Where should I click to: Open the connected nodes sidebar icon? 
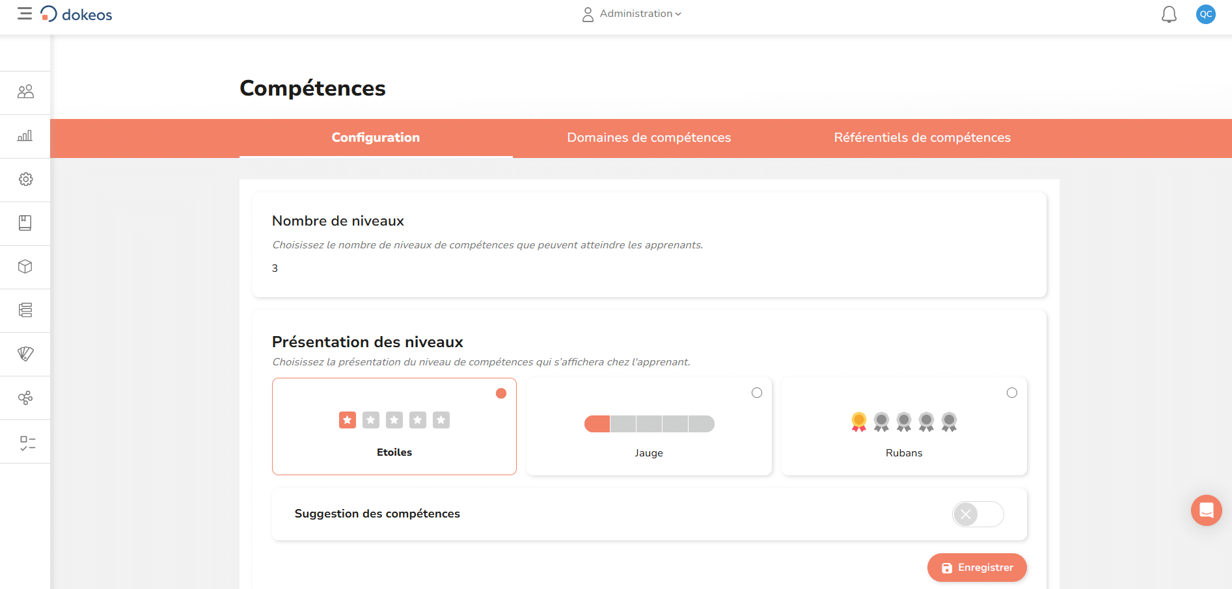click(x=25, y=398)
